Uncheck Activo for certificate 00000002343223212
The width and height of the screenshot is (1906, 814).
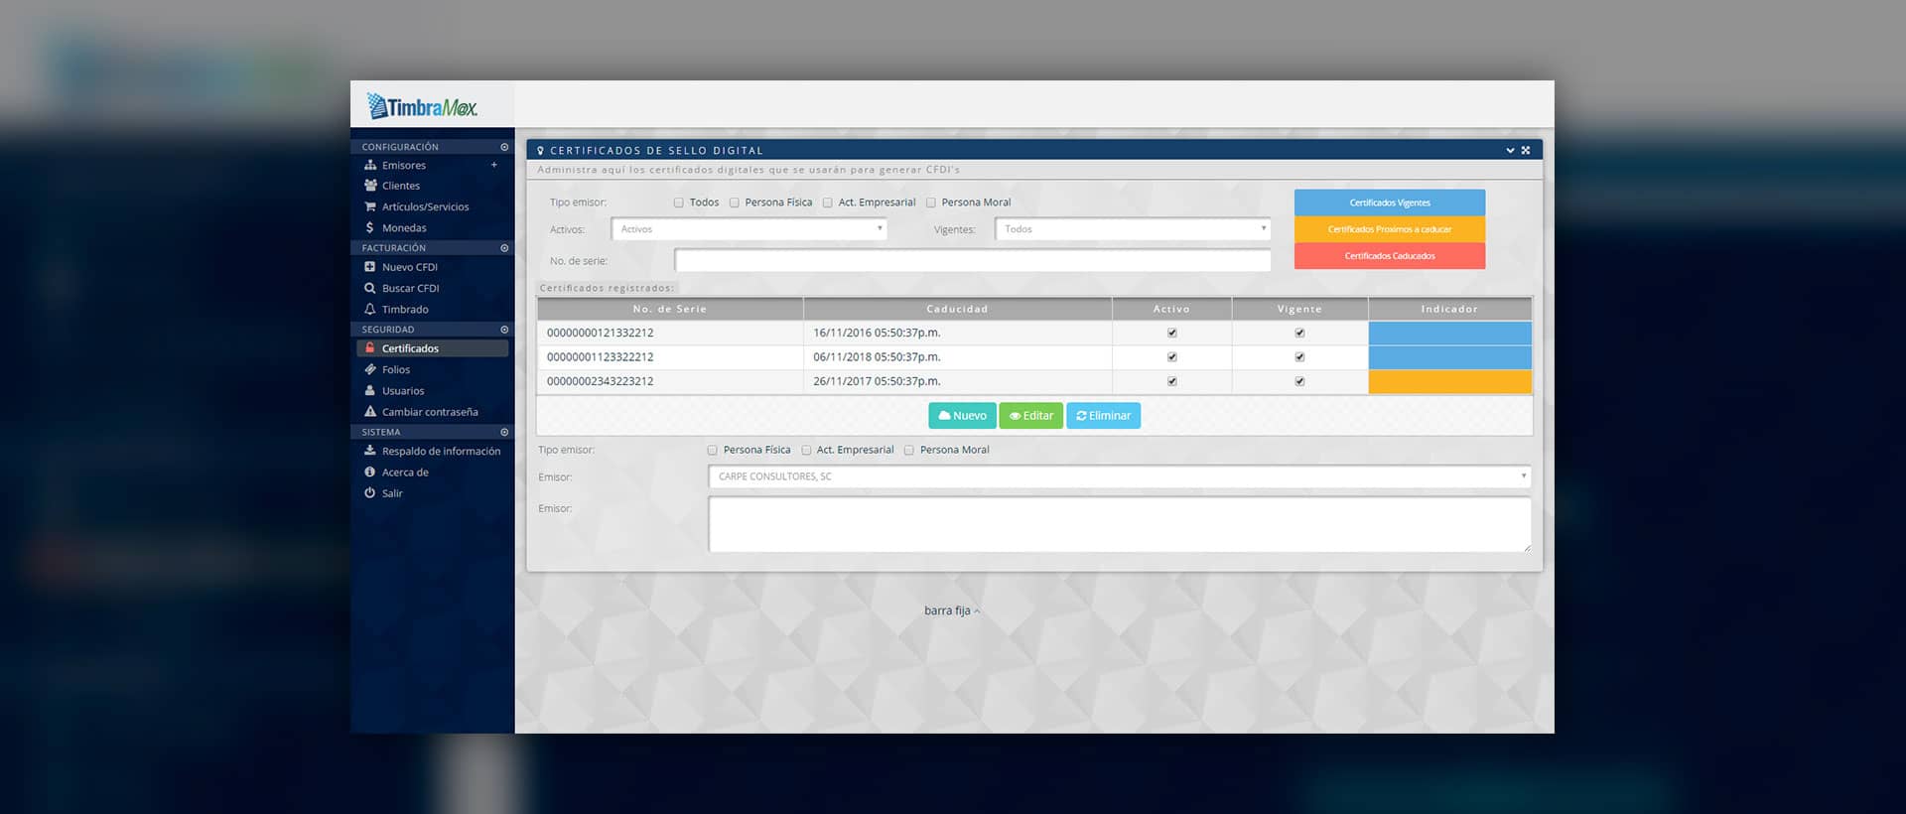point(1172,381)
